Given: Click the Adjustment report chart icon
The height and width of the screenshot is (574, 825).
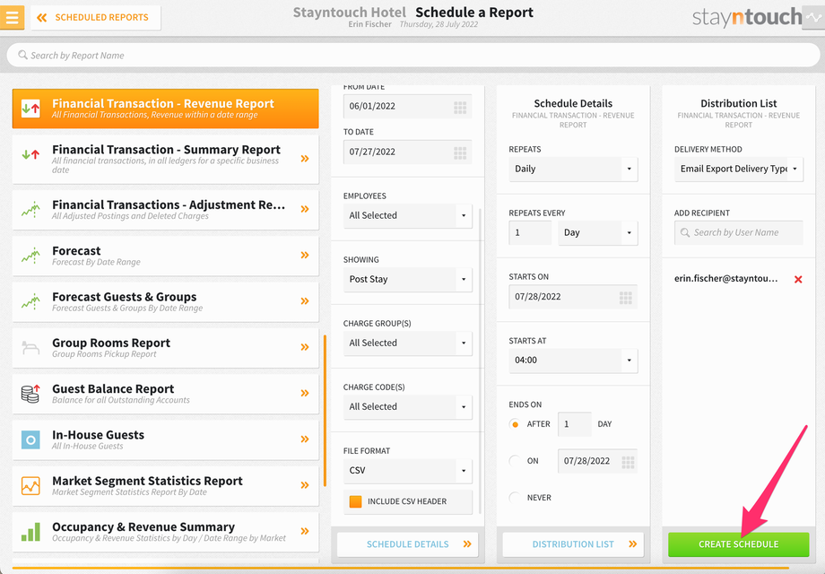Looking at the screenshot, I should 30,209.
